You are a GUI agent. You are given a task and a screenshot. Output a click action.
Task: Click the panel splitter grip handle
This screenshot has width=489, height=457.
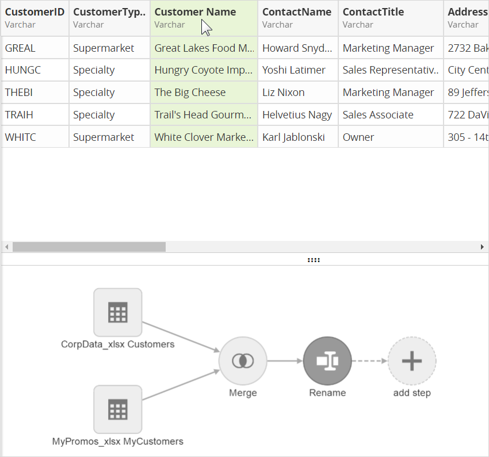(314, 260)
